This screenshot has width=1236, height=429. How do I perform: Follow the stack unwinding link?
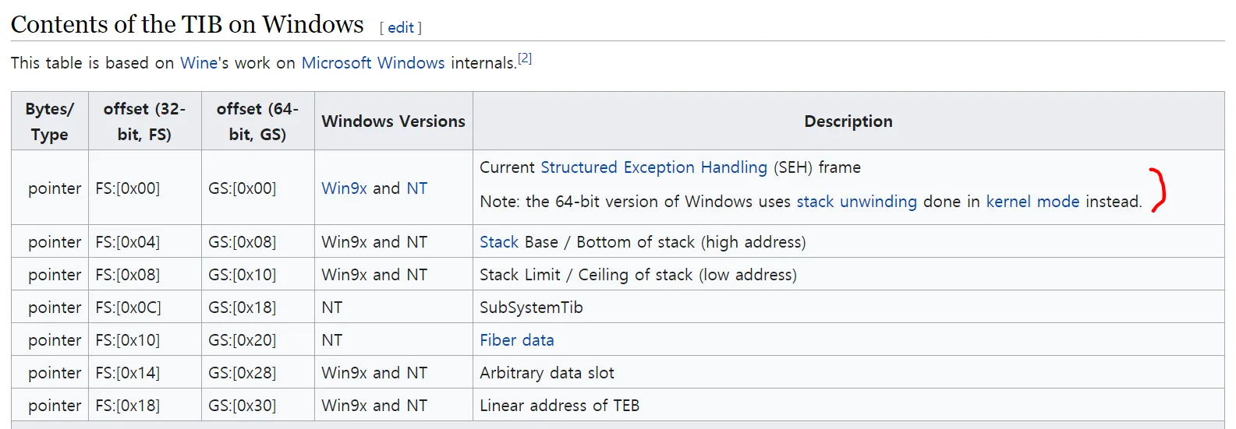click(856, 202)
